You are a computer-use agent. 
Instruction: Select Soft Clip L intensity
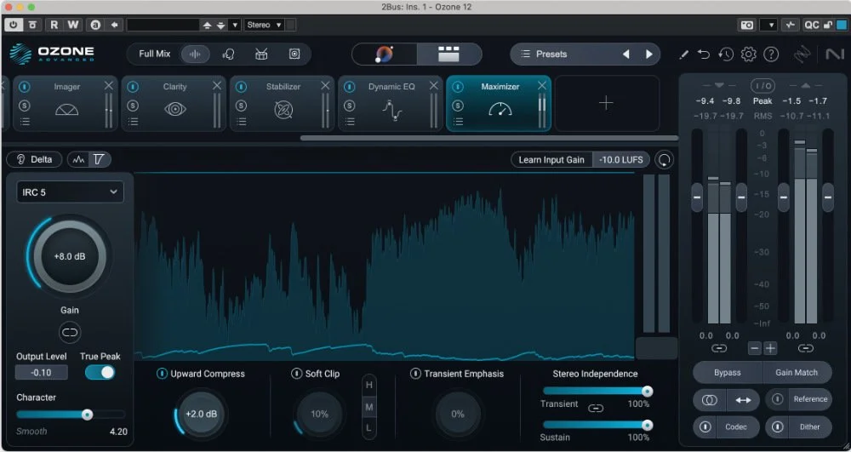(x=369, y=428)
